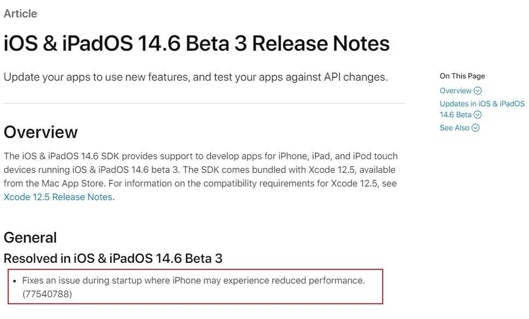The height and width of the screenshot is (319, 529).
Task: Click the "On This Page" sidebar heading
Action: point(462,76)
